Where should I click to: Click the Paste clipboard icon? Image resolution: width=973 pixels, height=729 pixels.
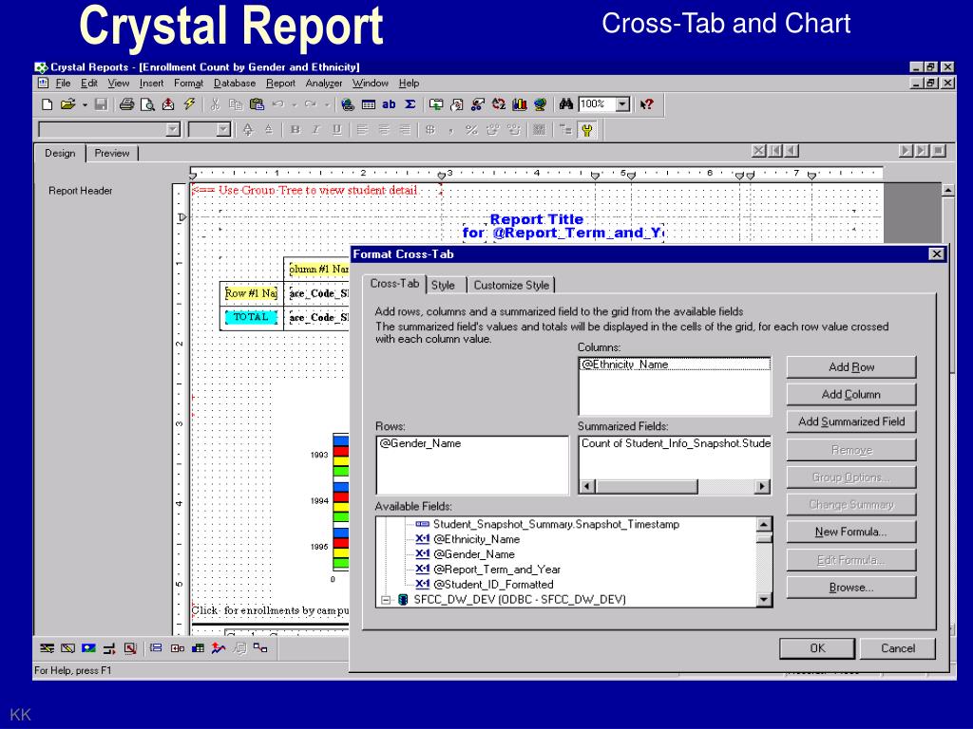click(x=257, y=104)
